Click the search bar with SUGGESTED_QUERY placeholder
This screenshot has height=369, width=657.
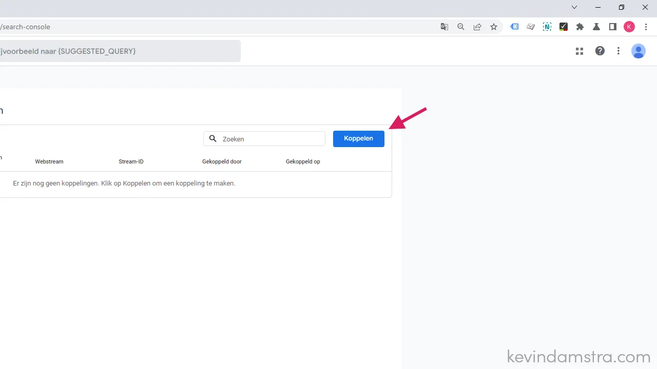pyautogui.click(x=120, y=51)
